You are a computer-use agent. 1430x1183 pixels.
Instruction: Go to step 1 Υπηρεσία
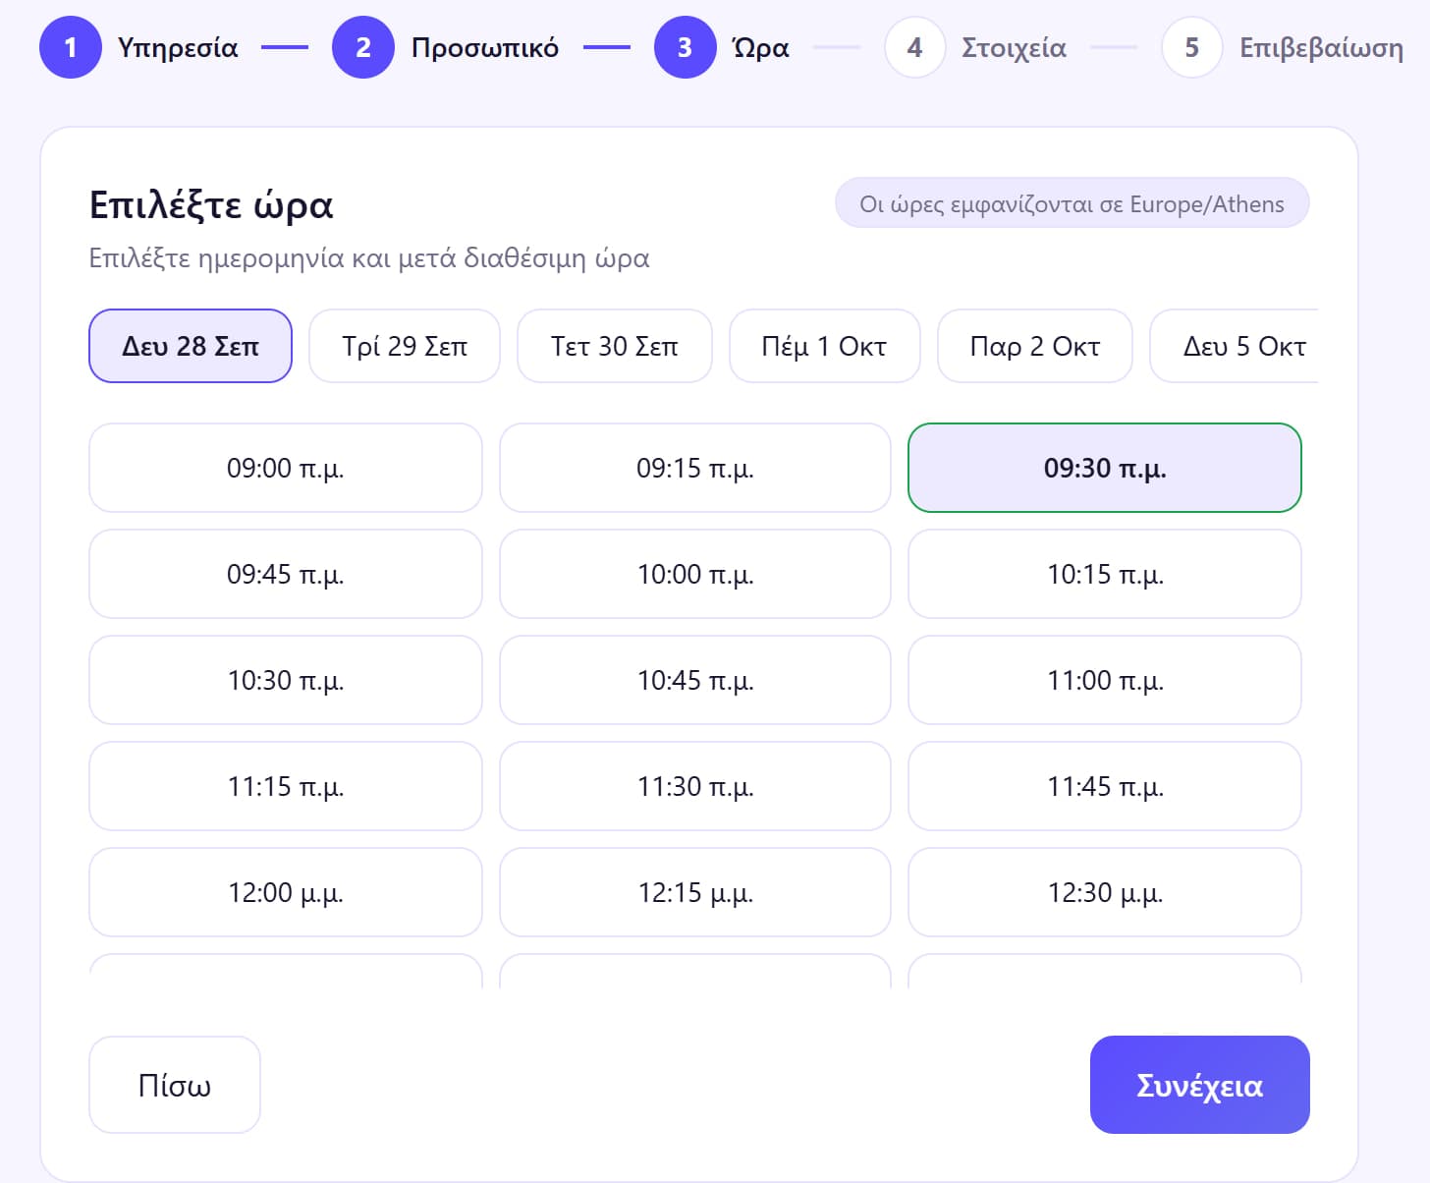138,47
